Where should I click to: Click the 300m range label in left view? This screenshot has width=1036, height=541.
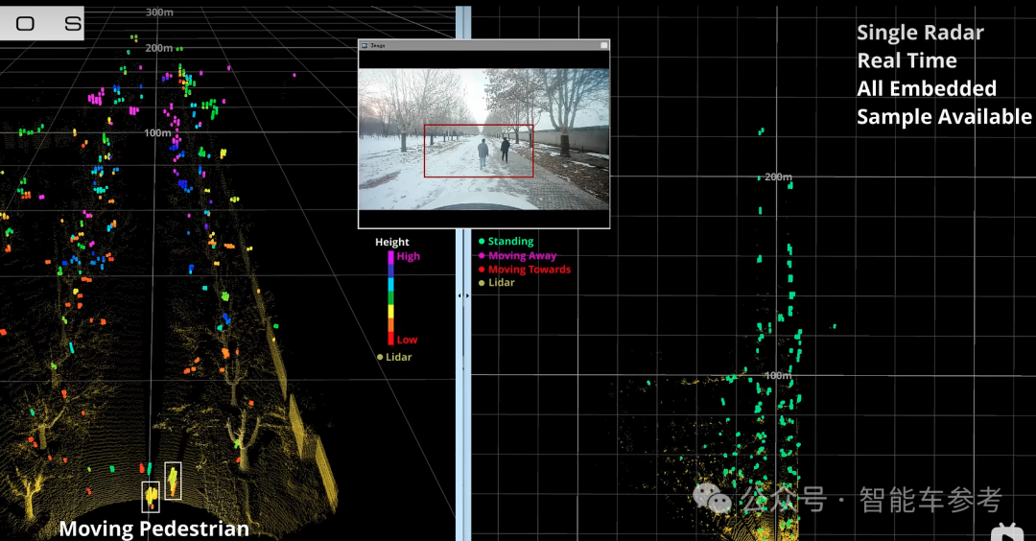click(x=158, y=12)
